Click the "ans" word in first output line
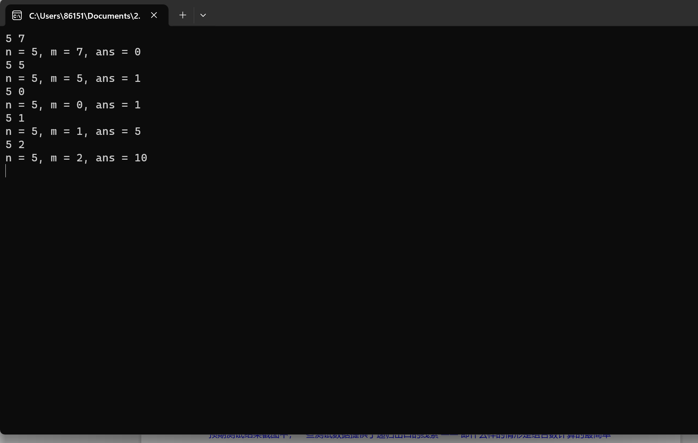This screenshot has width=698, height=443. (105, 52)
